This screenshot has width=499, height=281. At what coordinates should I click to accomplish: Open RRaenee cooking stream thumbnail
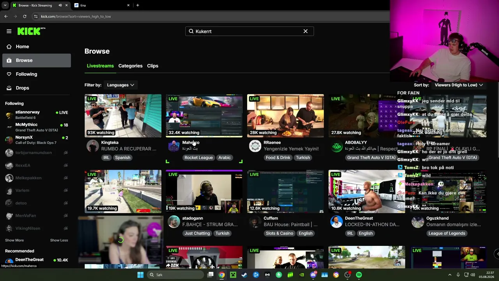285,116
